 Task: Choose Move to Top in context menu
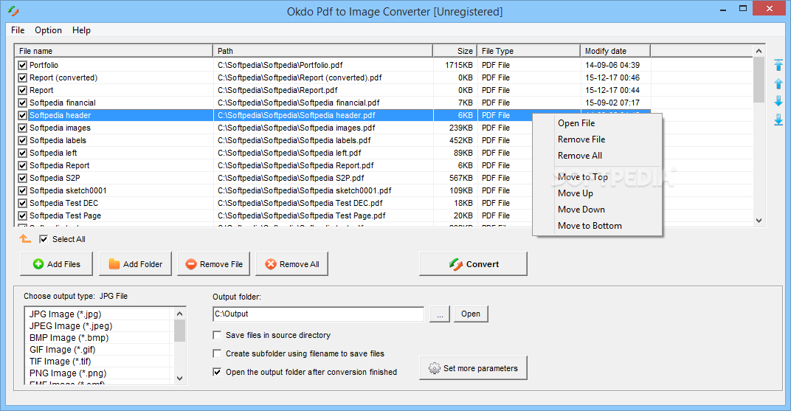click(597, 177)
